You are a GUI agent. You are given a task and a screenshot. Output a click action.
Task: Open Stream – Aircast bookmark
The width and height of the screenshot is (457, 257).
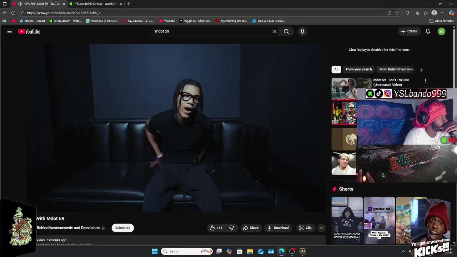click(32, 21)
